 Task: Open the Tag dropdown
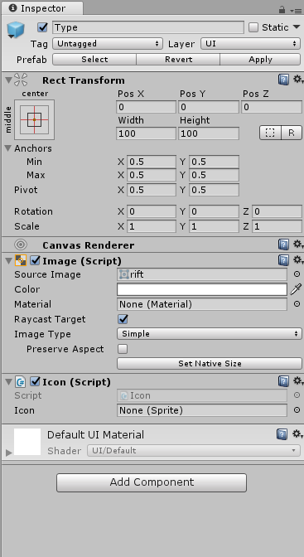108,44
